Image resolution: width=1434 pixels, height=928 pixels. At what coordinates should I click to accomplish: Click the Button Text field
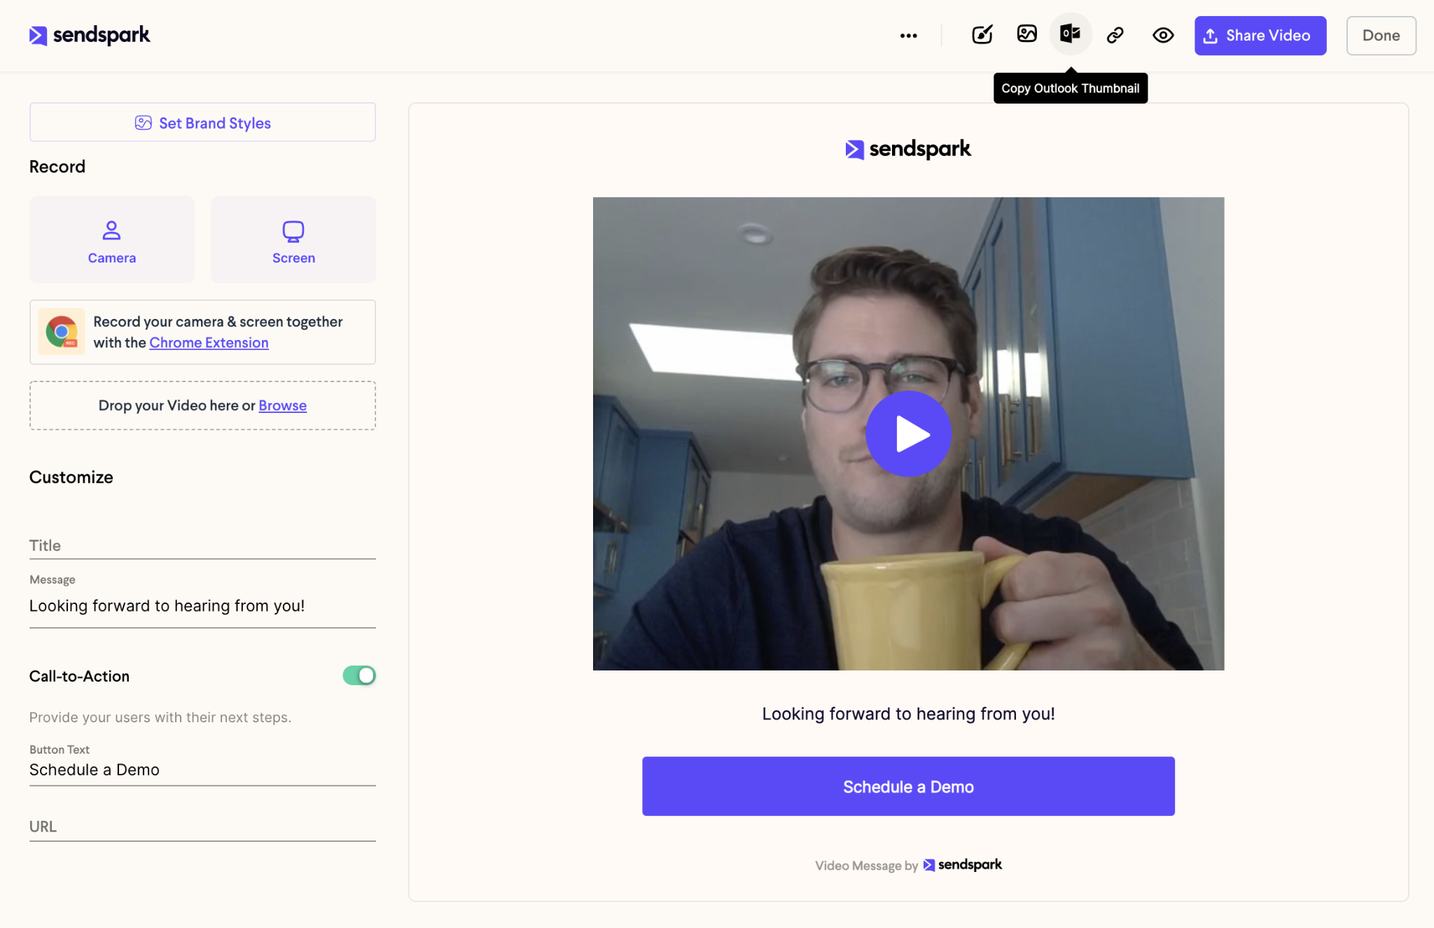(x=202, y=770)
